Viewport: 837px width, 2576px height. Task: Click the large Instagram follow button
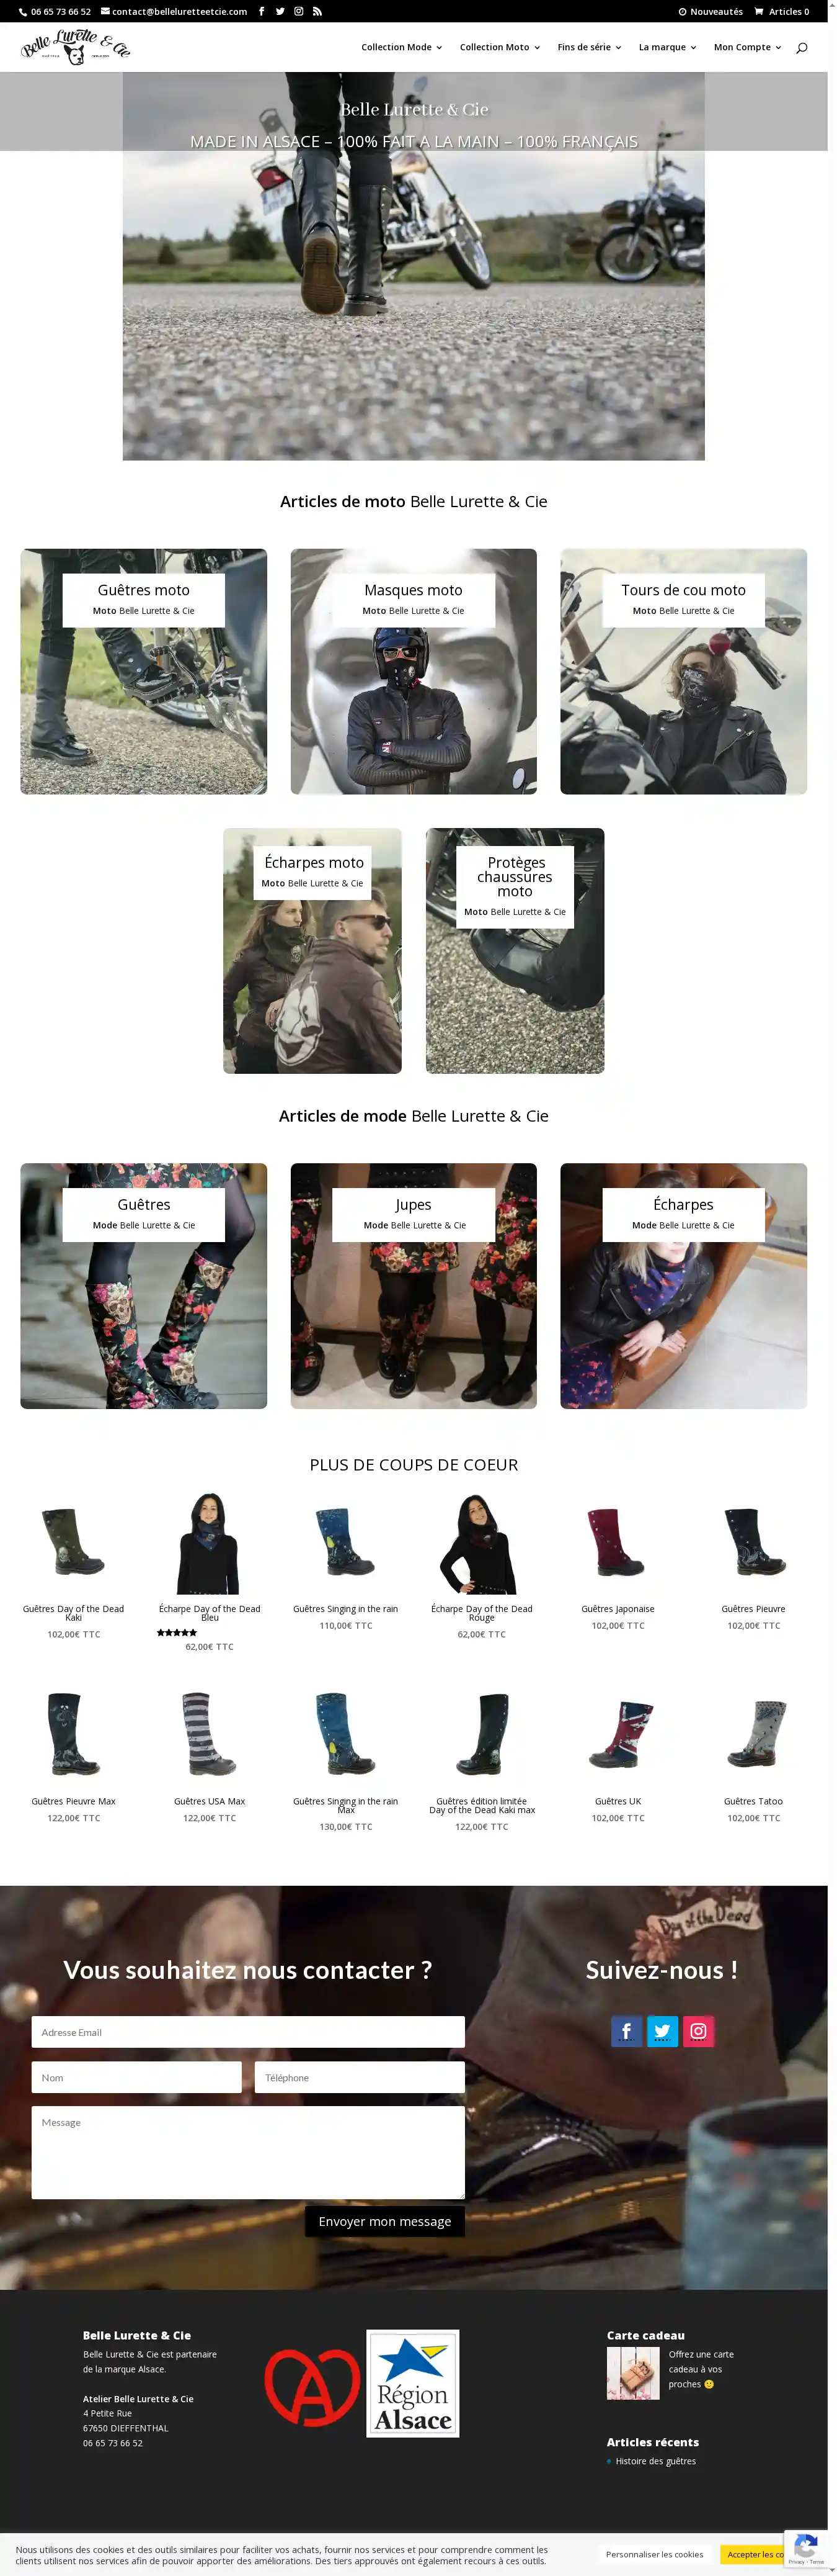(698, 2030)
